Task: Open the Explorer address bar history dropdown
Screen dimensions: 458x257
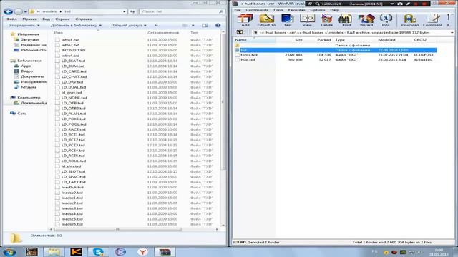Action: point(125,11)
